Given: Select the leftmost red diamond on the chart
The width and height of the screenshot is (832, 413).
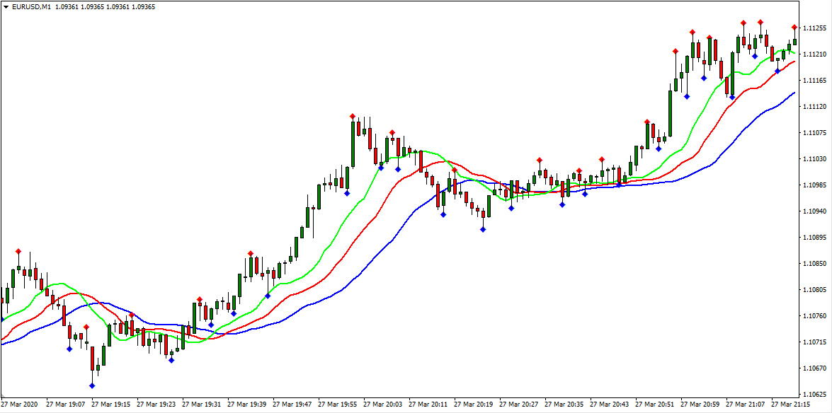Looking at the screenshot, I should coord(18,251).
